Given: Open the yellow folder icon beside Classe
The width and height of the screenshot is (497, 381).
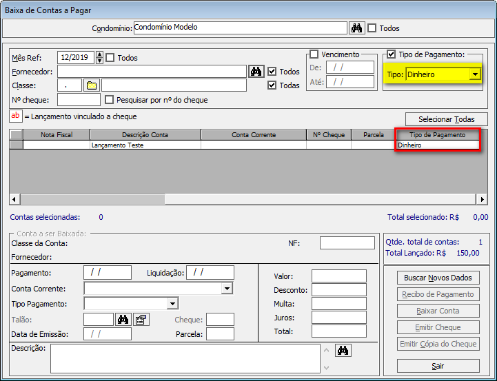Looking at the screenshot, I should pos(92,85).
